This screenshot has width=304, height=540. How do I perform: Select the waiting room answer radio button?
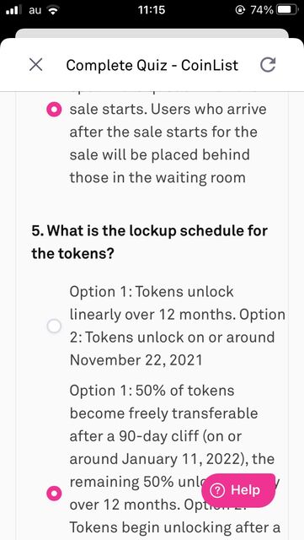[54, 110]
